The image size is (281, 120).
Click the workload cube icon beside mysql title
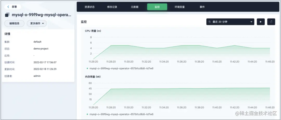point(7,15)
